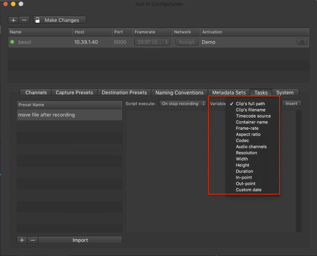This screenshot has height=256, width=317.
Task: Click the Make Changes button
Action: (59, 20)
